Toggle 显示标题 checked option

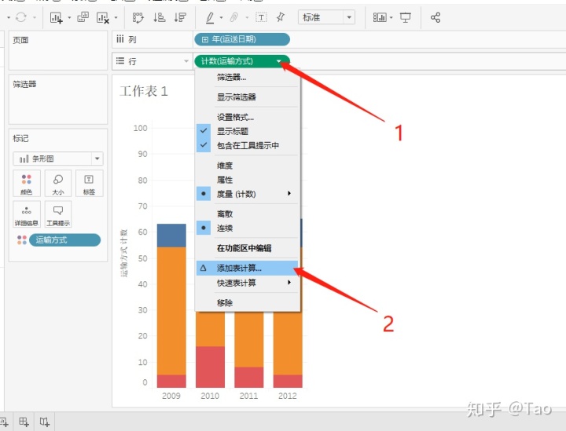point(248,132)
